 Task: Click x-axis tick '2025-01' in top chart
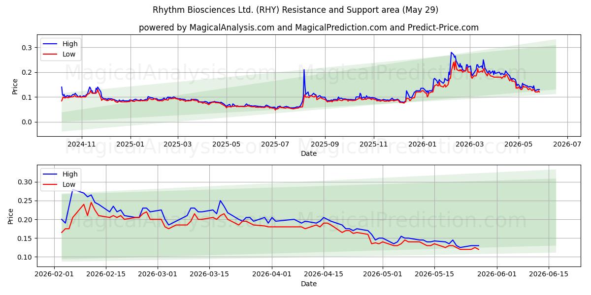pyautogui.click(x=131, y=145)
